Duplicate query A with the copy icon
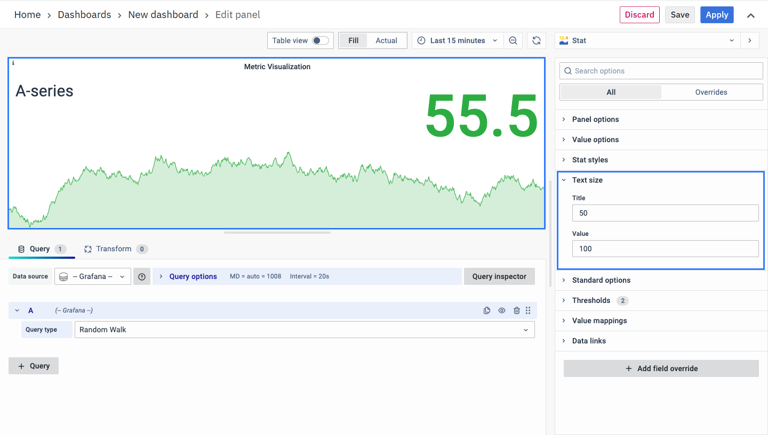Image resolution: width=768 pixels, height=435 pixels. 486,310
